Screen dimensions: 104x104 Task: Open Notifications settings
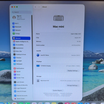point(19,68)
